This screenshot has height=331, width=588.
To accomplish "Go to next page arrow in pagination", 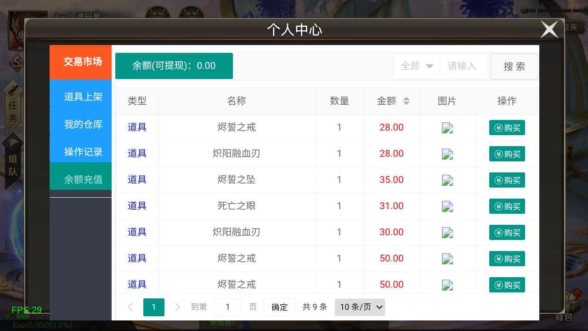I will pos(177,307).
